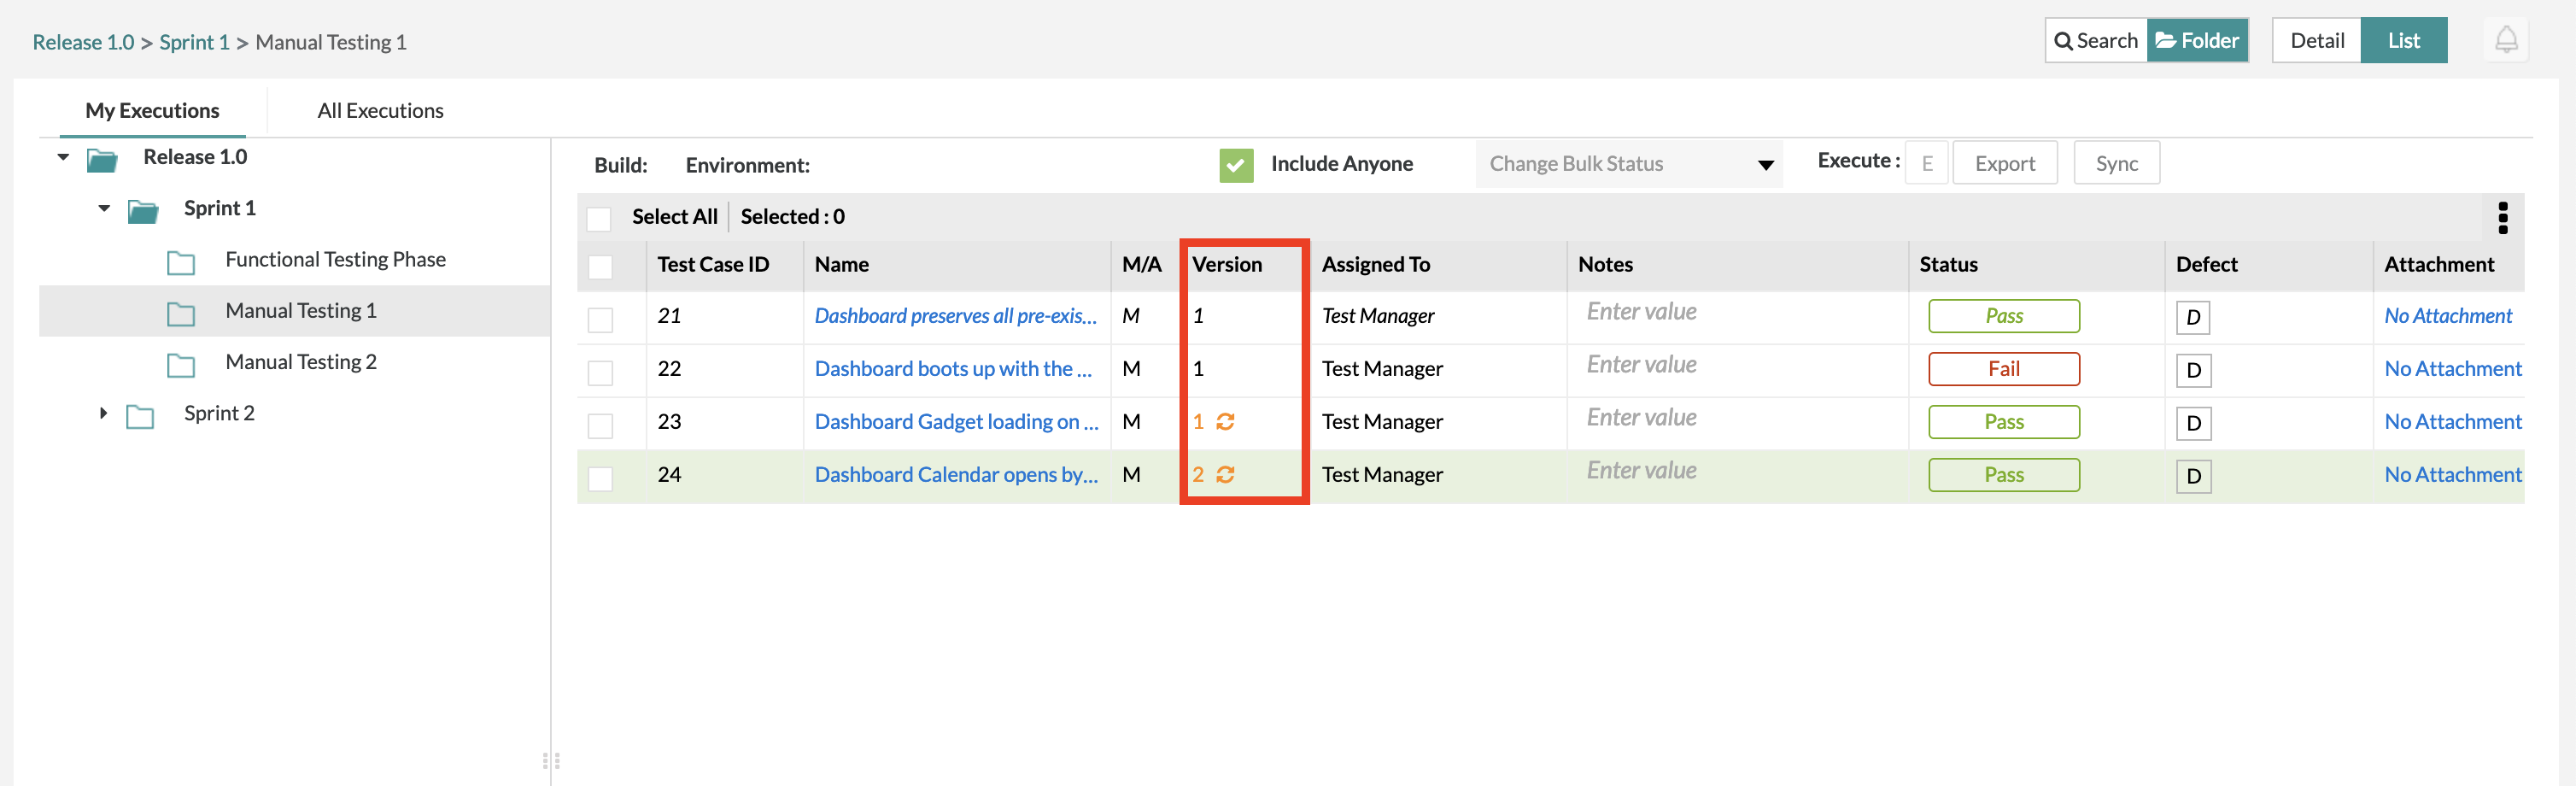Expand the Sprint 2 tree node

(x=103, y=413)
